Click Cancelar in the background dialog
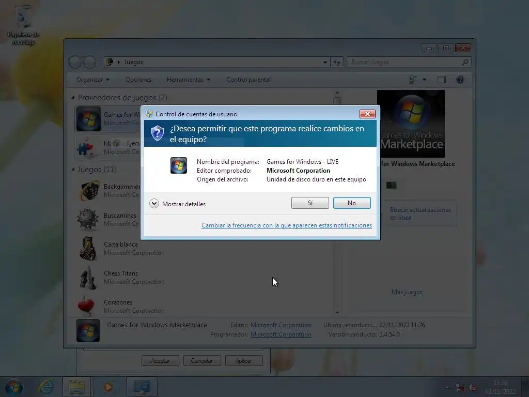 pos(202,360)
